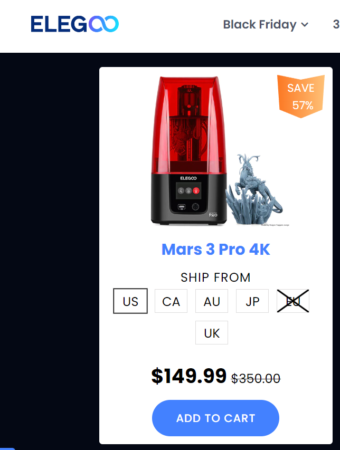
Task: Click the blue dragon figurine model
Action: [254, 190]
